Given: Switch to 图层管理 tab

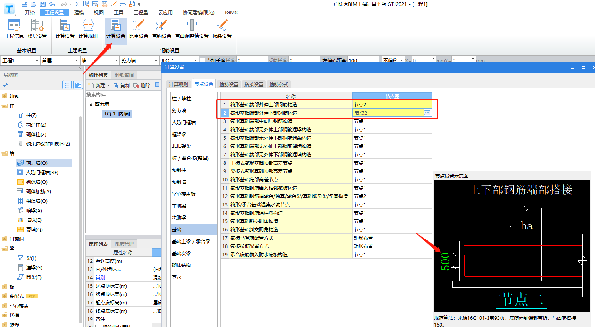Looking at the screenshot, I should coord(124,244).
